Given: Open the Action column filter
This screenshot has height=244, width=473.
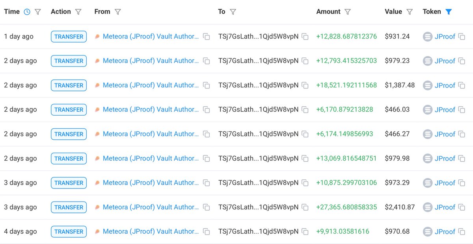Looking at the screenshot, I should 78,12.
